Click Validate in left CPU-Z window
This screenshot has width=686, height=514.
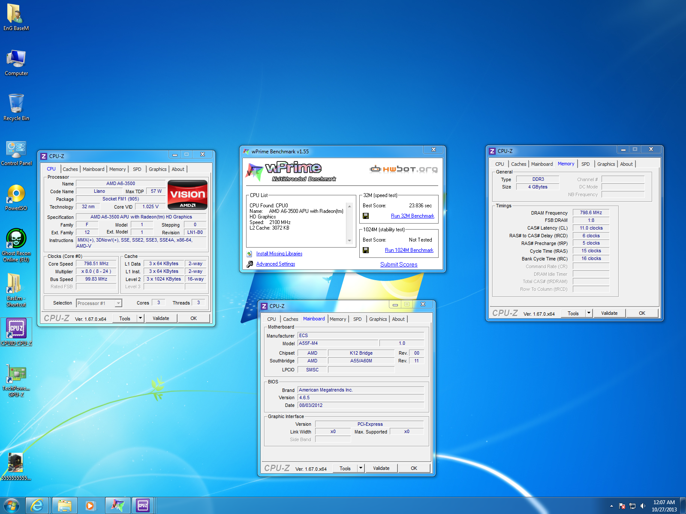pos(161,318)
